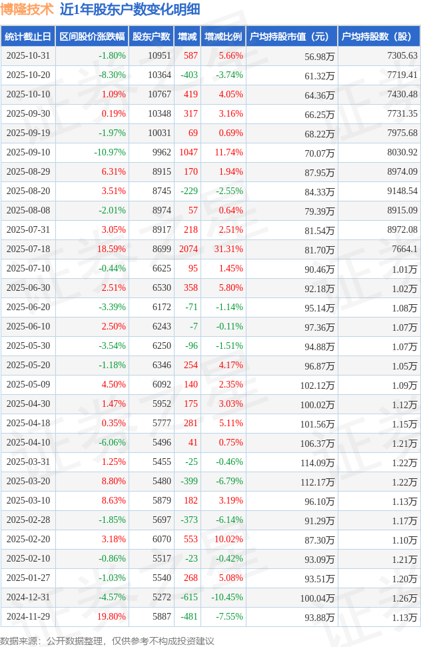Click the 数据来源 footer disclaimer text

pyautogui.click(x=107, y=640)
